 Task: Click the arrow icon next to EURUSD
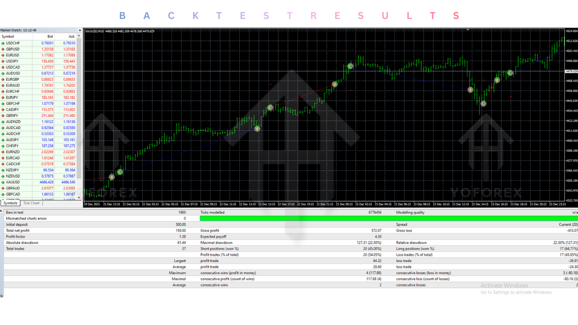pos(3,55)
